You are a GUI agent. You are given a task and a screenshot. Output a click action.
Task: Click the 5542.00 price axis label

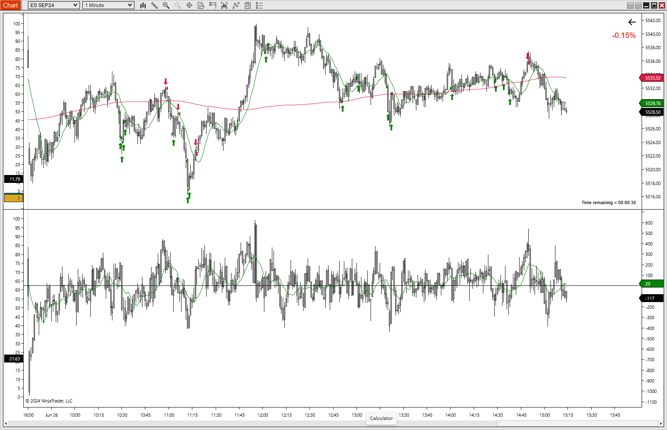pyautogui.click(x=653, y=20)
